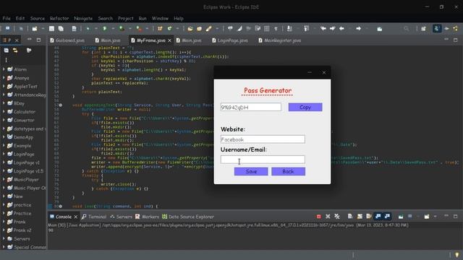Click the Forward navigation arrow in toolbar
The width and height of the screenshot is (463, 260).
tap(359, 29)
